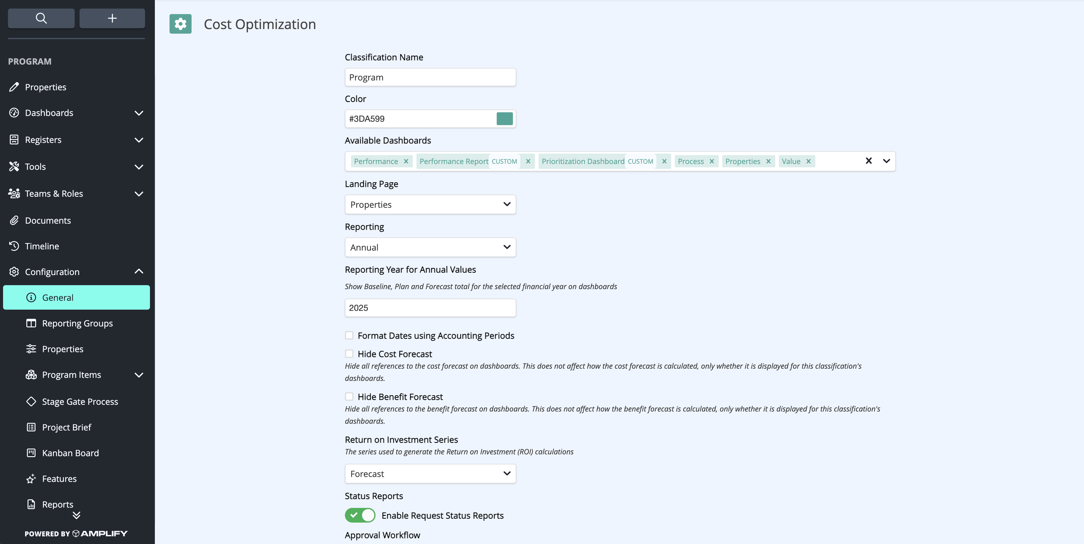
Task: Toggle Enable Request Status Reports switch
Action: pyautogui.click(x=360, y=515)
